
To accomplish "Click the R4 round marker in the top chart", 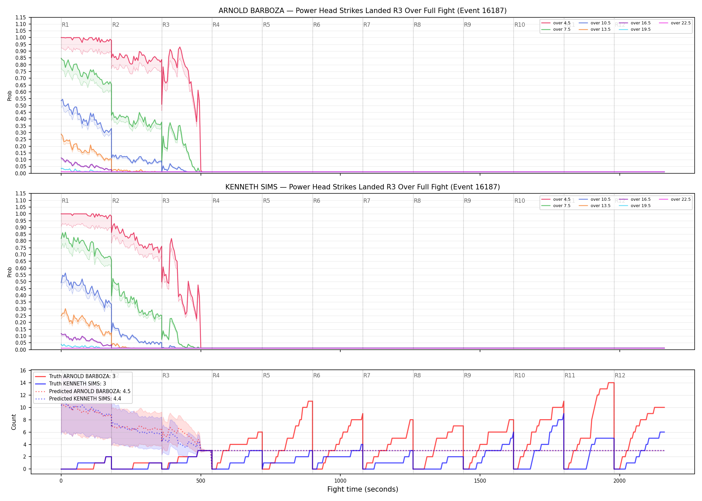I will (x=216, y=25).
